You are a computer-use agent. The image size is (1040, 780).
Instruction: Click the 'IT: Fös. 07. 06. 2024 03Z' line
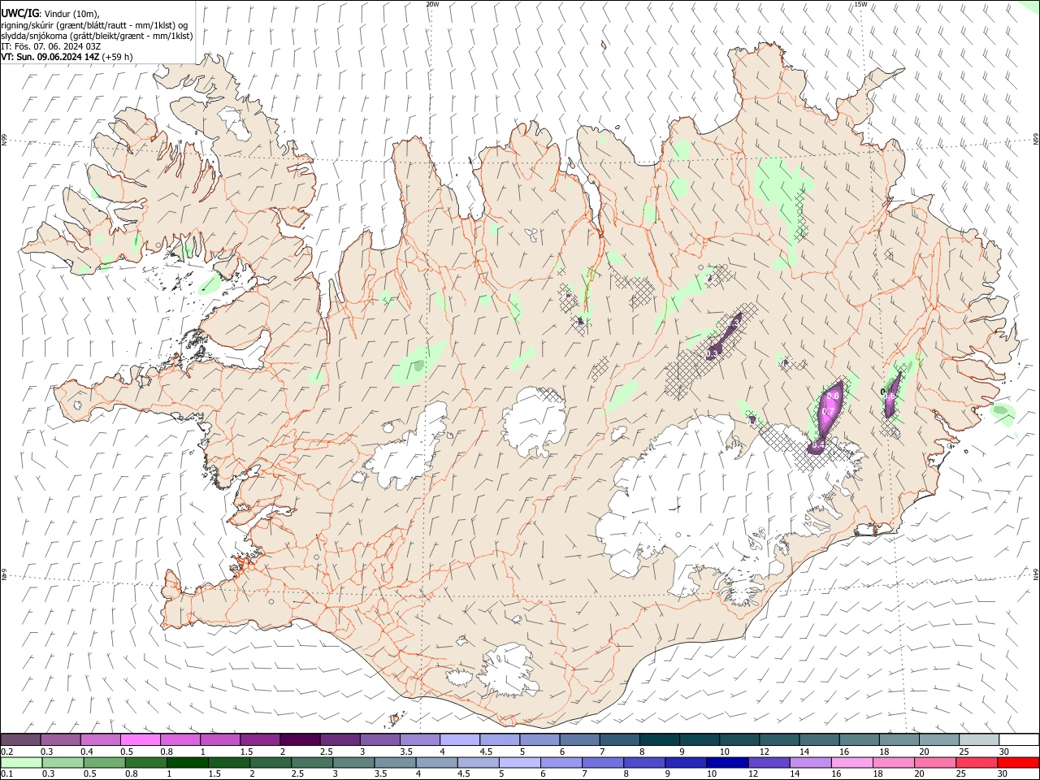click(x=50, y=46)
